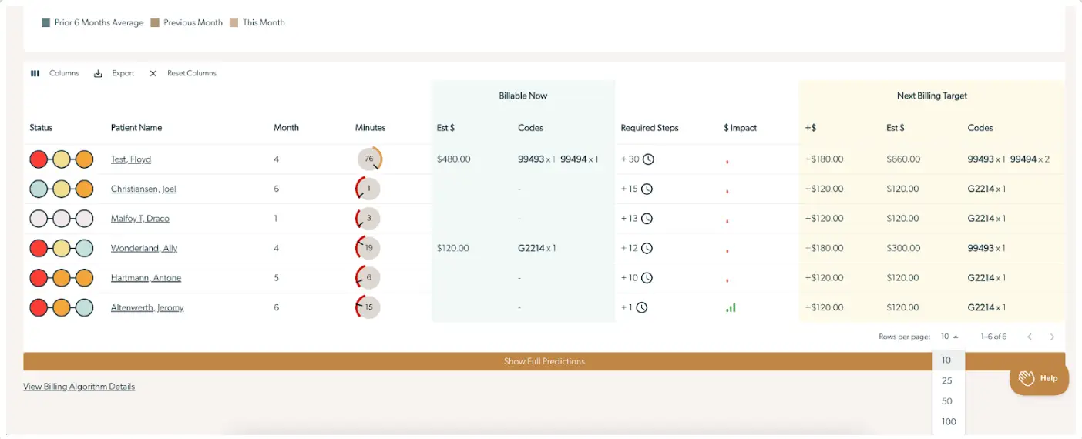This screenshot has height=439, width=1082.
Task: Click Show Full Predictions button
Action: [544, 361]
